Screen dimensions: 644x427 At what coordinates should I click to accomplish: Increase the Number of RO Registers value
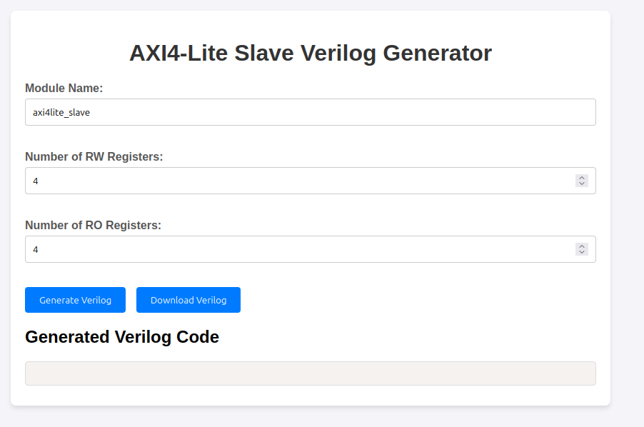coord(582,246)
